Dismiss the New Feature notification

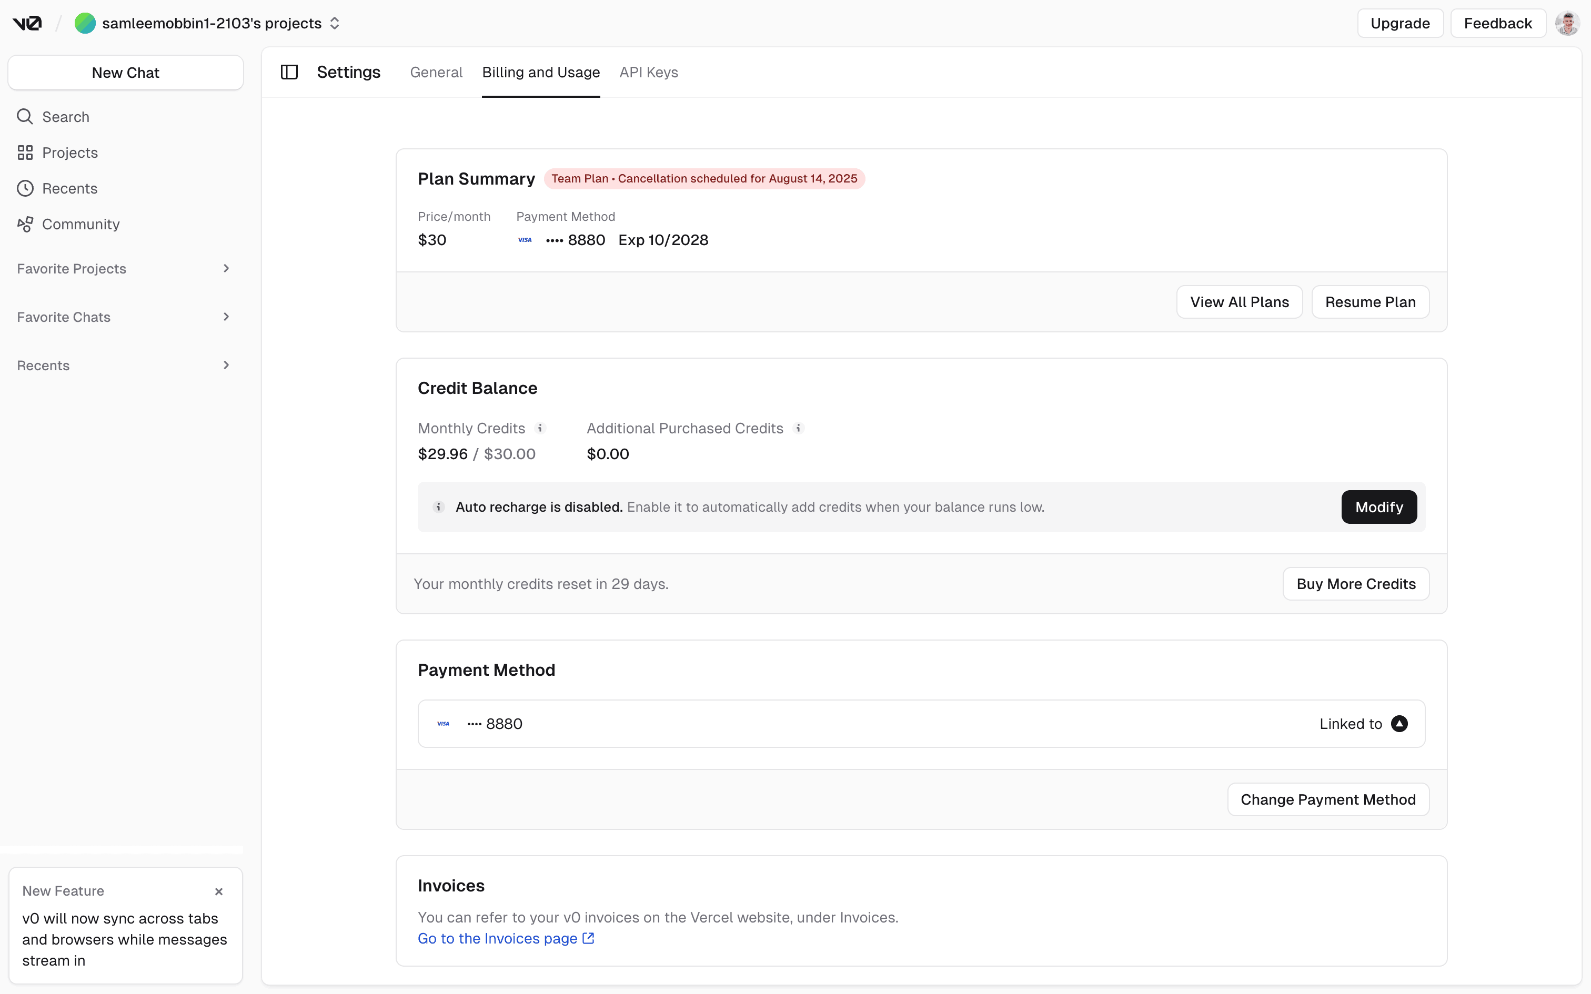[219, 891]
